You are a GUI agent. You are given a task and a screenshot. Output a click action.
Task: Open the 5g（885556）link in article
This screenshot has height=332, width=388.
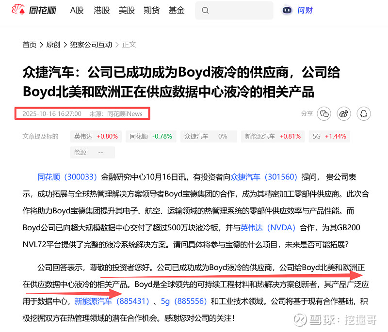[x=184, y=301]
